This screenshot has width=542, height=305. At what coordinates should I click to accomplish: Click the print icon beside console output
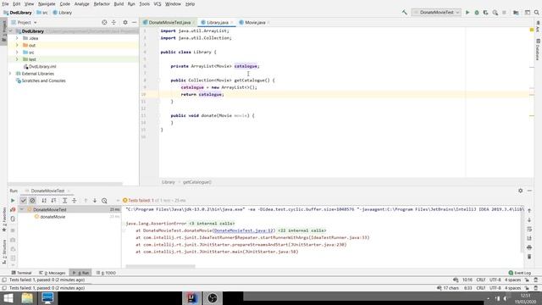pyautogui.click(x=529, y=247)
